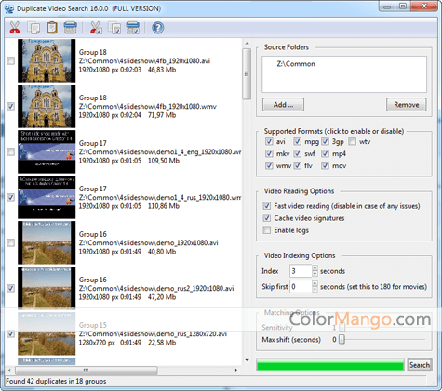Click the size text 109,50 Mb

164,161
